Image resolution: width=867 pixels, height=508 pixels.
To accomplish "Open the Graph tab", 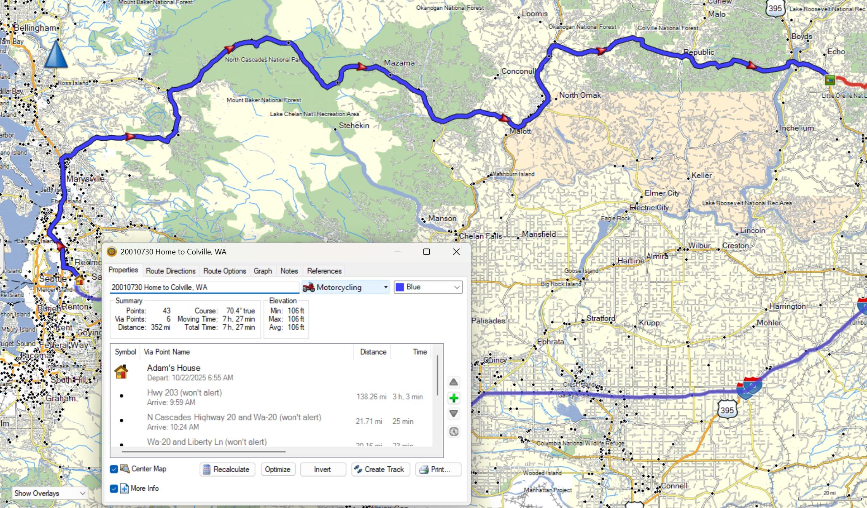I will [262, 271].
